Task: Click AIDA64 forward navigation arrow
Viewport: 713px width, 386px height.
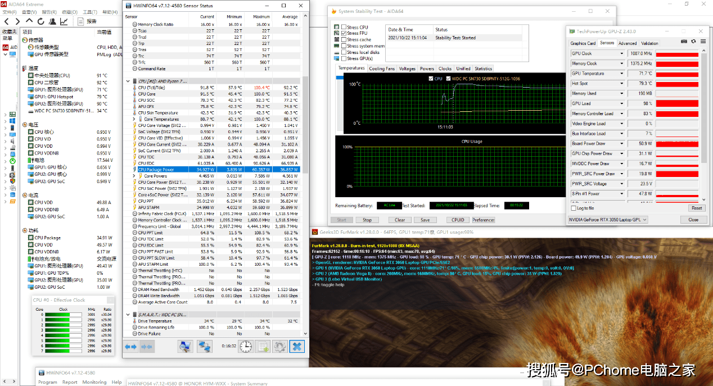Action: point(19,21)
